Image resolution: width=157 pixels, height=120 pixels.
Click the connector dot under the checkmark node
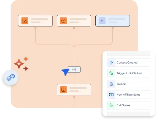click(35, 28)
